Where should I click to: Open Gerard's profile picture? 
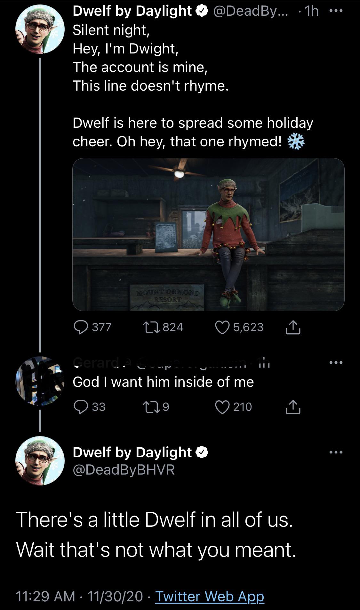40,381
